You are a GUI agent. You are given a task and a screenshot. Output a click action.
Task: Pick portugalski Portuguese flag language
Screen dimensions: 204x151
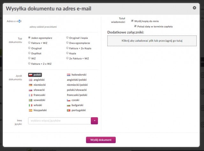pos(76,110)
